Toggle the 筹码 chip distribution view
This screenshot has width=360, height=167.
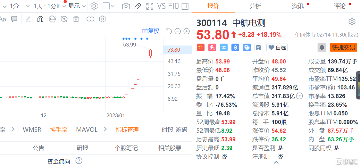point(181,129)
